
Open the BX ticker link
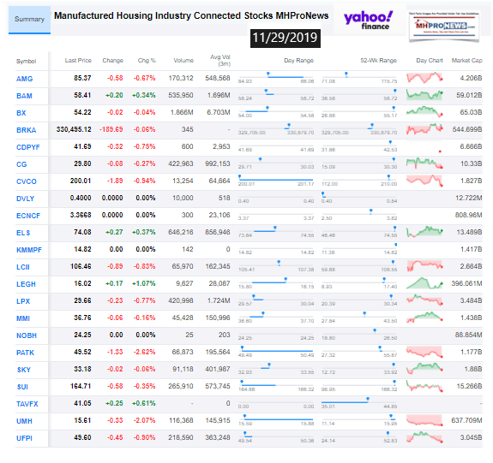pyautogui.click(x=21, y=113)
